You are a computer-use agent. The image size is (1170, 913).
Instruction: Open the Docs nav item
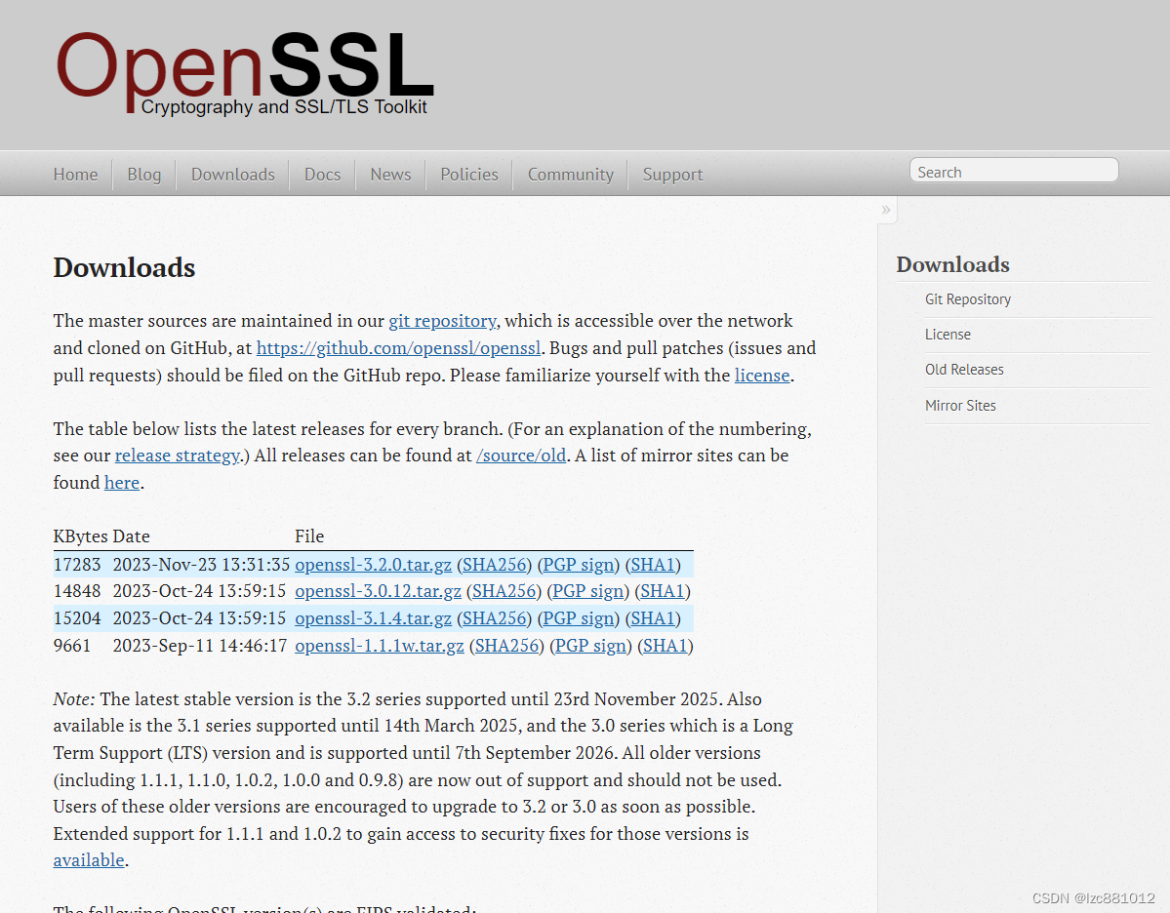(x=322, y=174)
